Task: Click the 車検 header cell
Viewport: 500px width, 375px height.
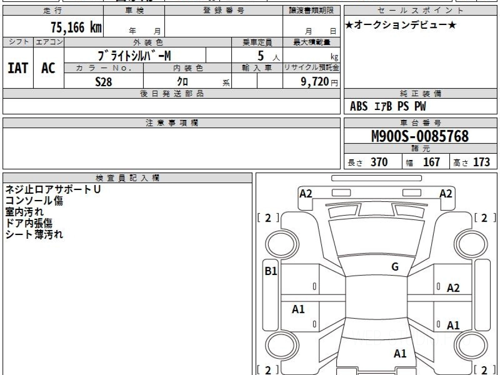Action: coord(134,11)
